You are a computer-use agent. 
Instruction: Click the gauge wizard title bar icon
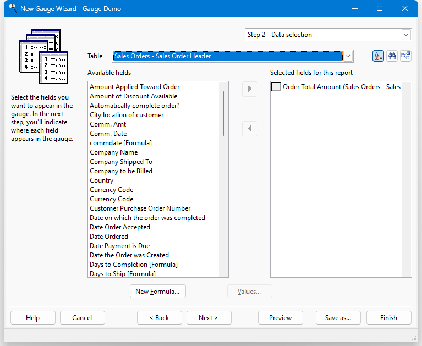[x=12, y=9]
